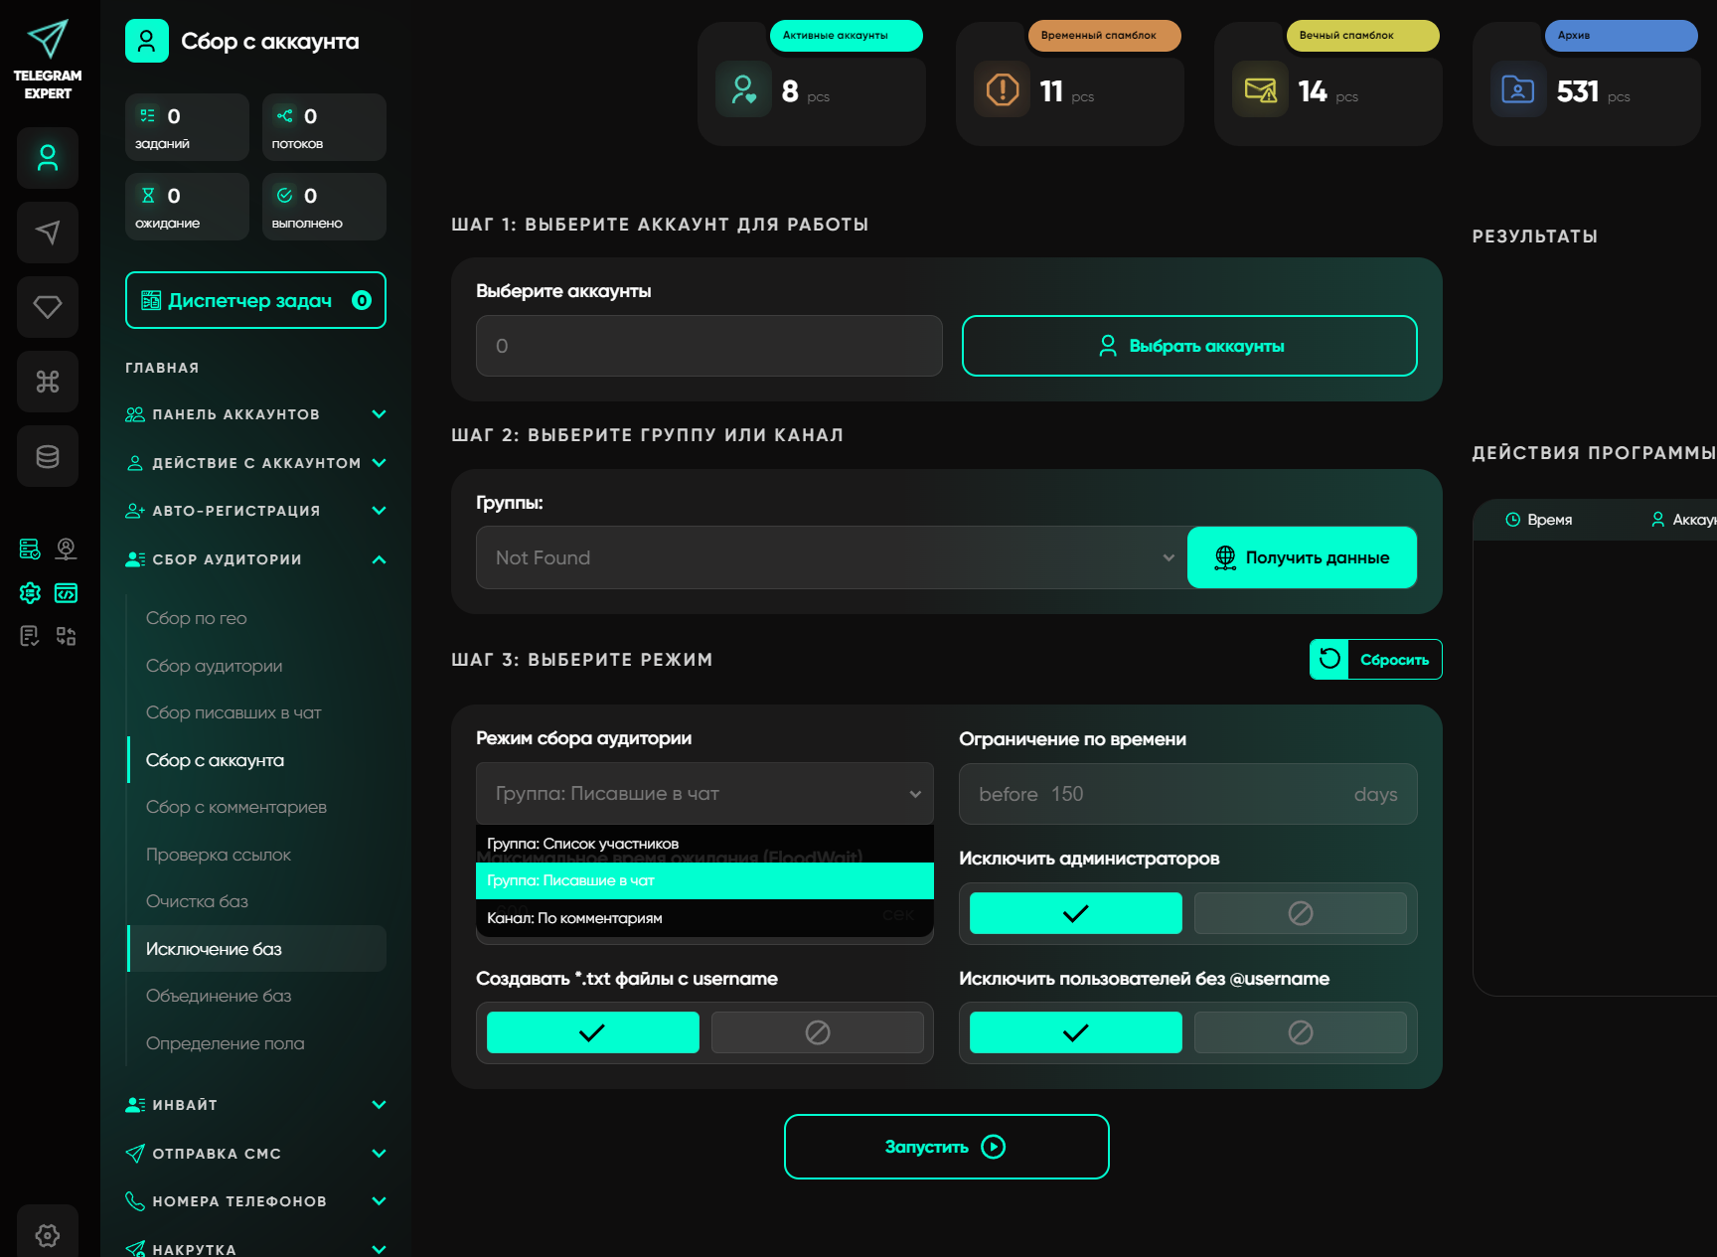Open the Группы dropdown showing Not Found

click(x=833, y=557)
